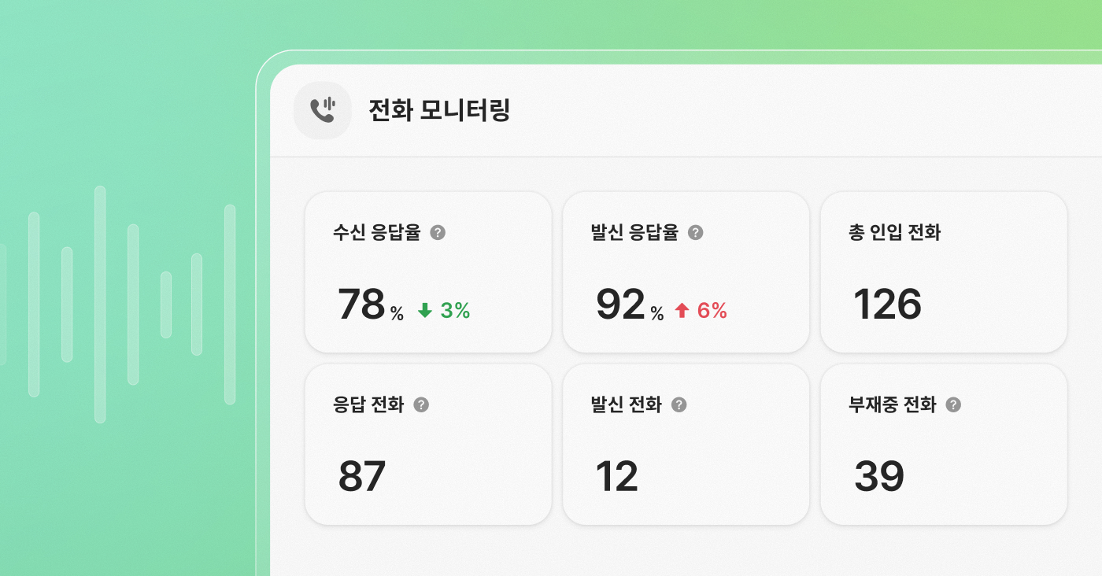
Task: Click the red up arrow trend icon
Action: 682,311
